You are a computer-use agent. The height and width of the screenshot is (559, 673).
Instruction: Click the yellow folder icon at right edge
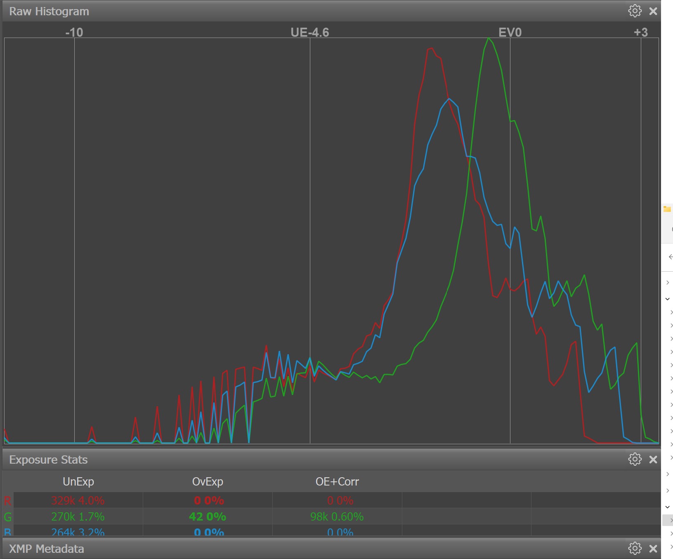(x=667, y=209)
